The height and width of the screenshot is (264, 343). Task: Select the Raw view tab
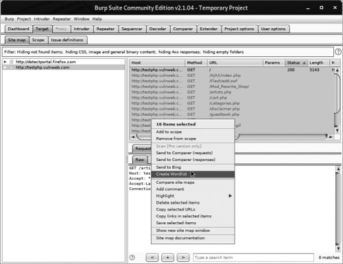[140, 160]
